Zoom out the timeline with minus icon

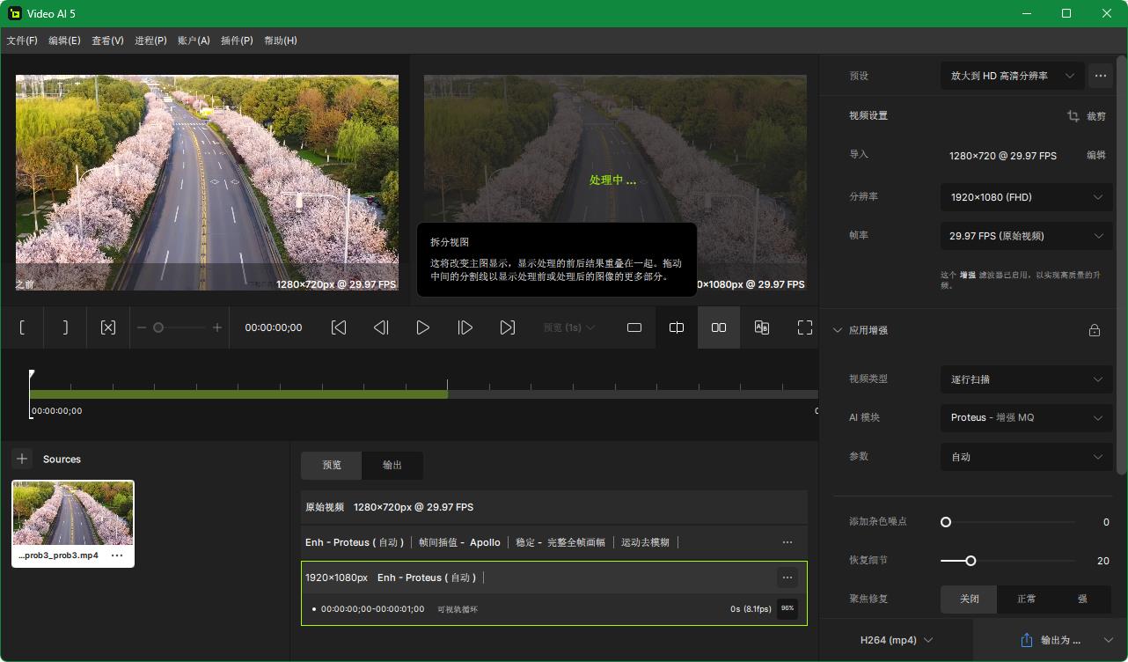tap(142, 327)
